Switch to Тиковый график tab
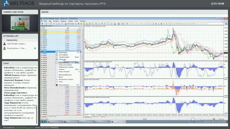 tap(52, 116)
